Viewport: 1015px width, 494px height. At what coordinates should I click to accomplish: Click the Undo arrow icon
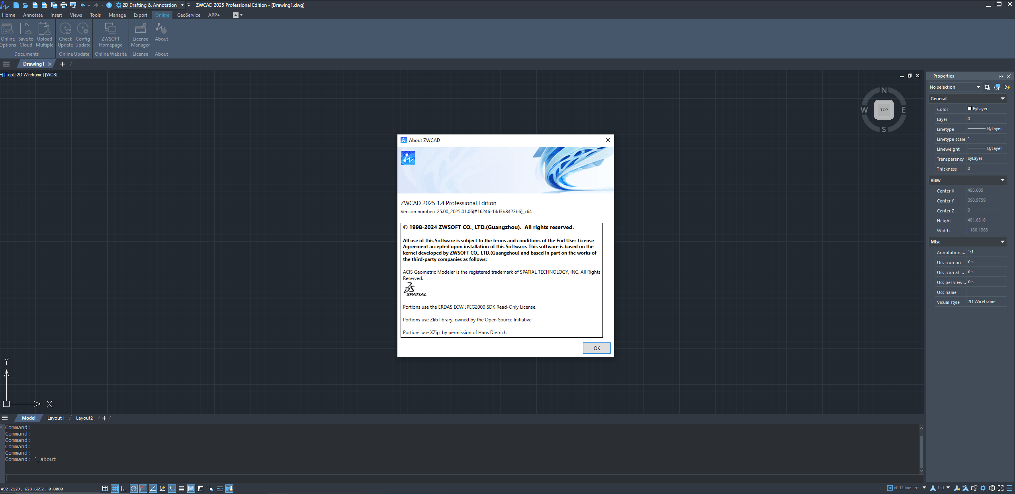pyautogui.click(x=83, y=5)
